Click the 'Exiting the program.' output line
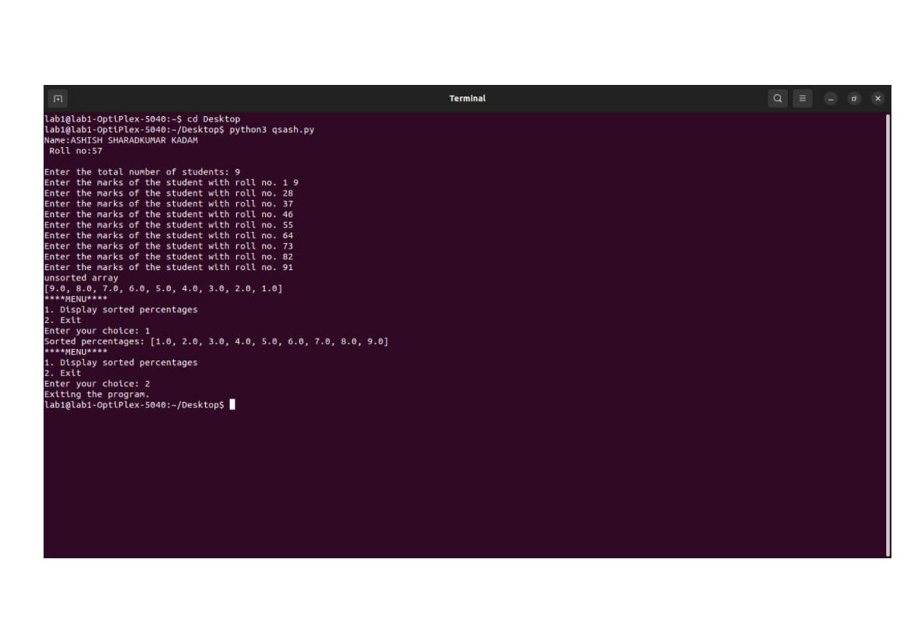 (96, 394)
